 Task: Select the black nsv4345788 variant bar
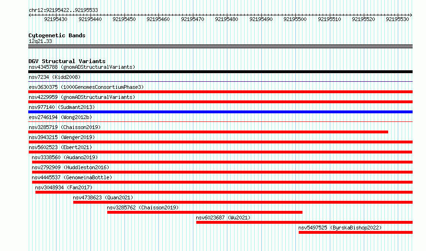pos(220,72)
